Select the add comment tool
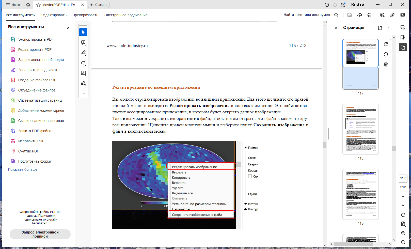 (x=83, y=42)
